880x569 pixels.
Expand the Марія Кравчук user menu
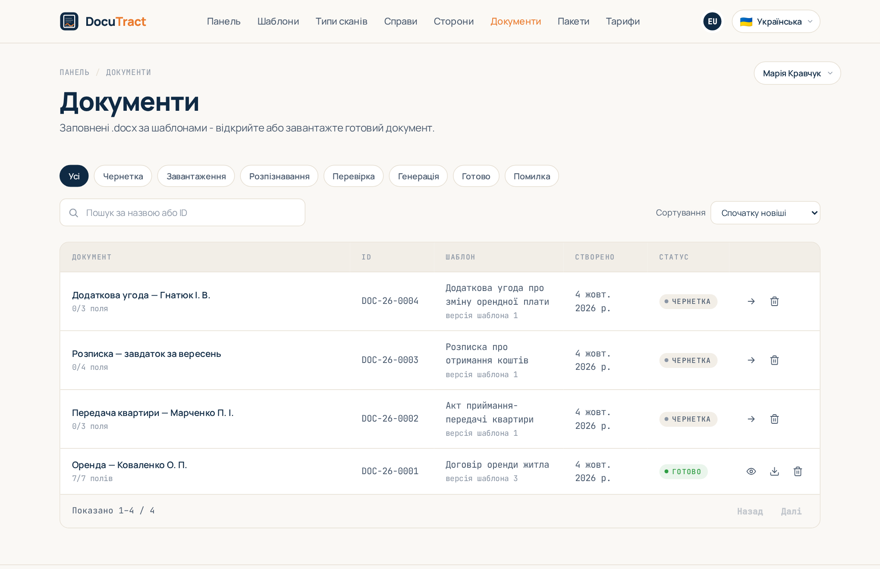[x=797, y=73]
